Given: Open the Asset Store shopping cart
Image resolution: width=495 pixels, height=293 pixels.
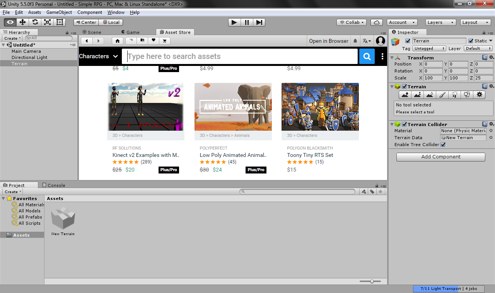Looking at the screenshot, I should click(165, 41).
